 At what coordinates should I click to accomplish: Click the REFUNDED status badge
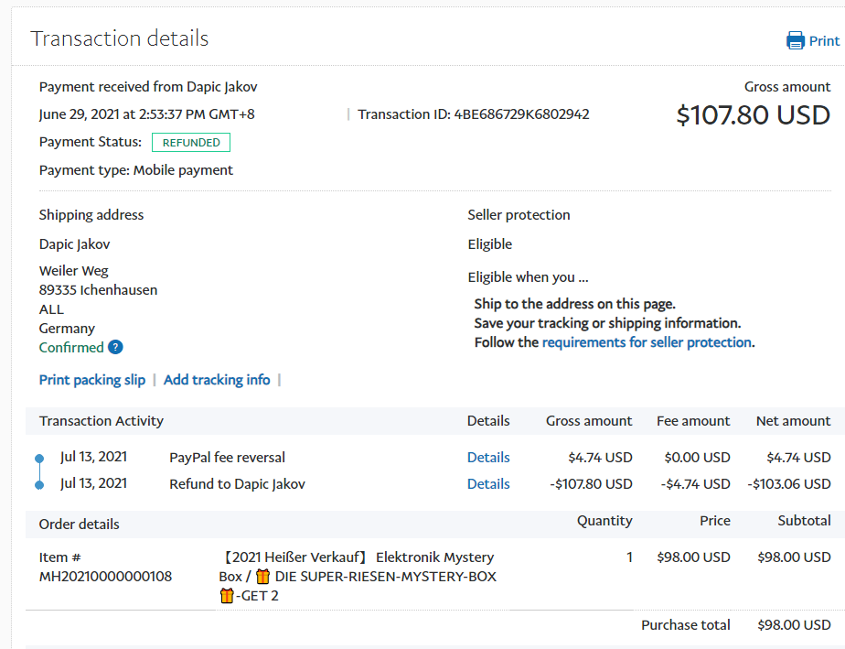191,143
